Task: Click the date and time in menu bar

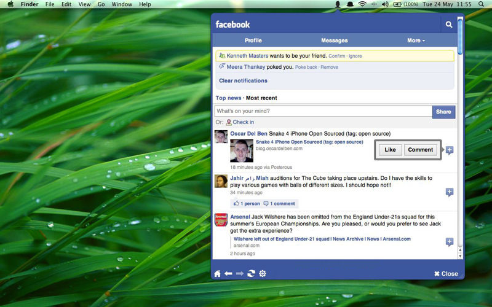Action: click(447, 4)
